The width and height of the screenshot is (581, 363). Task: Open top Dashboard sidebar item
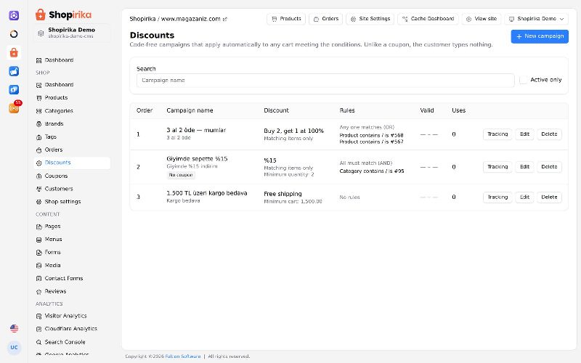(72, 60)
